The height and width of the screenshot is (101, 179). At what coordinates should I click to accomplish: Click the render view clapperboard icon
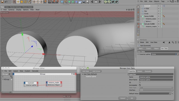tap(50, 2)
